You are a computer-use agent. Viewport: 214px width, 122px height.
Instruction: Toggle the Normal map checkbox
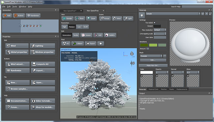[x=172, y=76]
